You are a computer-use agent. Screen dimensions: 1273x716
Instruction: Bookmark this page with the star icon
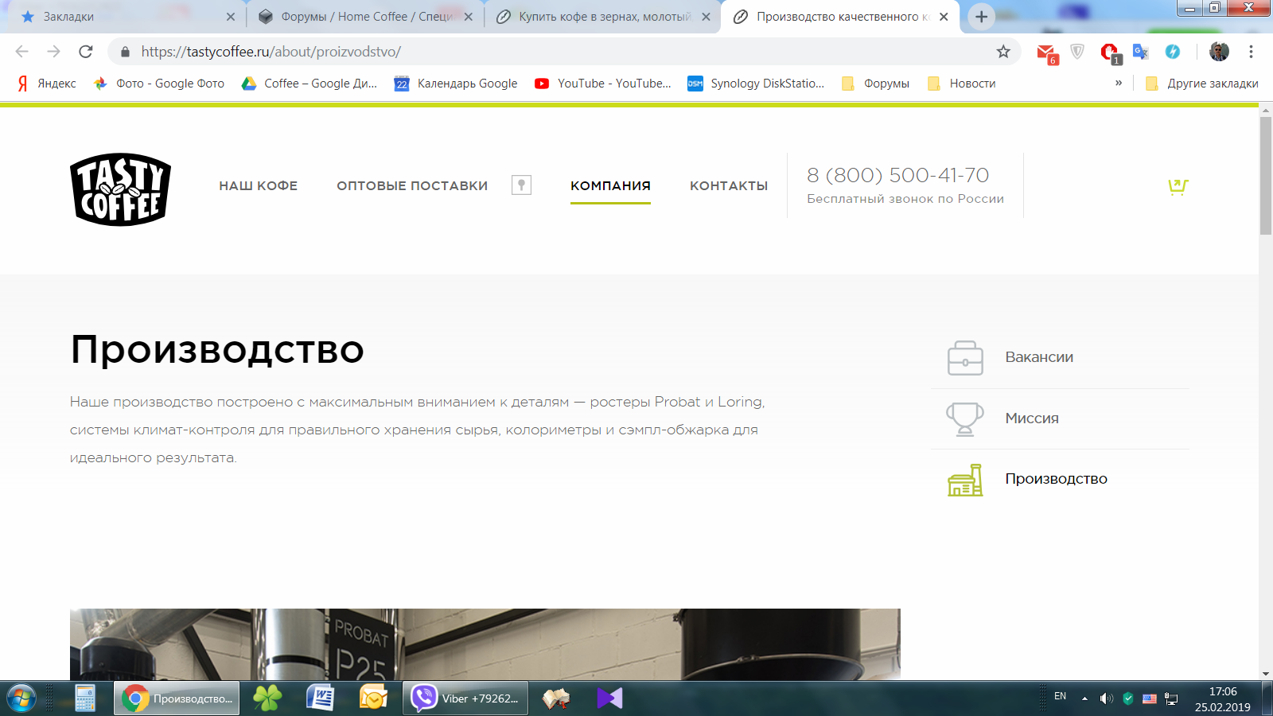coord(1003,52)
